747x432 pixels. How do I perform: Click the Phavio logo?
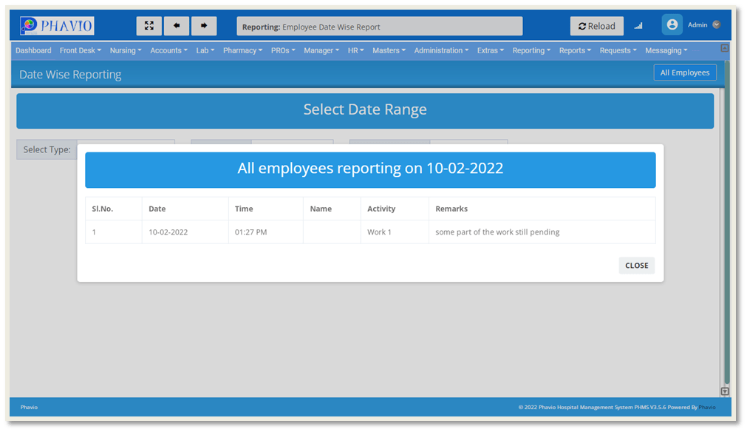(x=57, y=26)
